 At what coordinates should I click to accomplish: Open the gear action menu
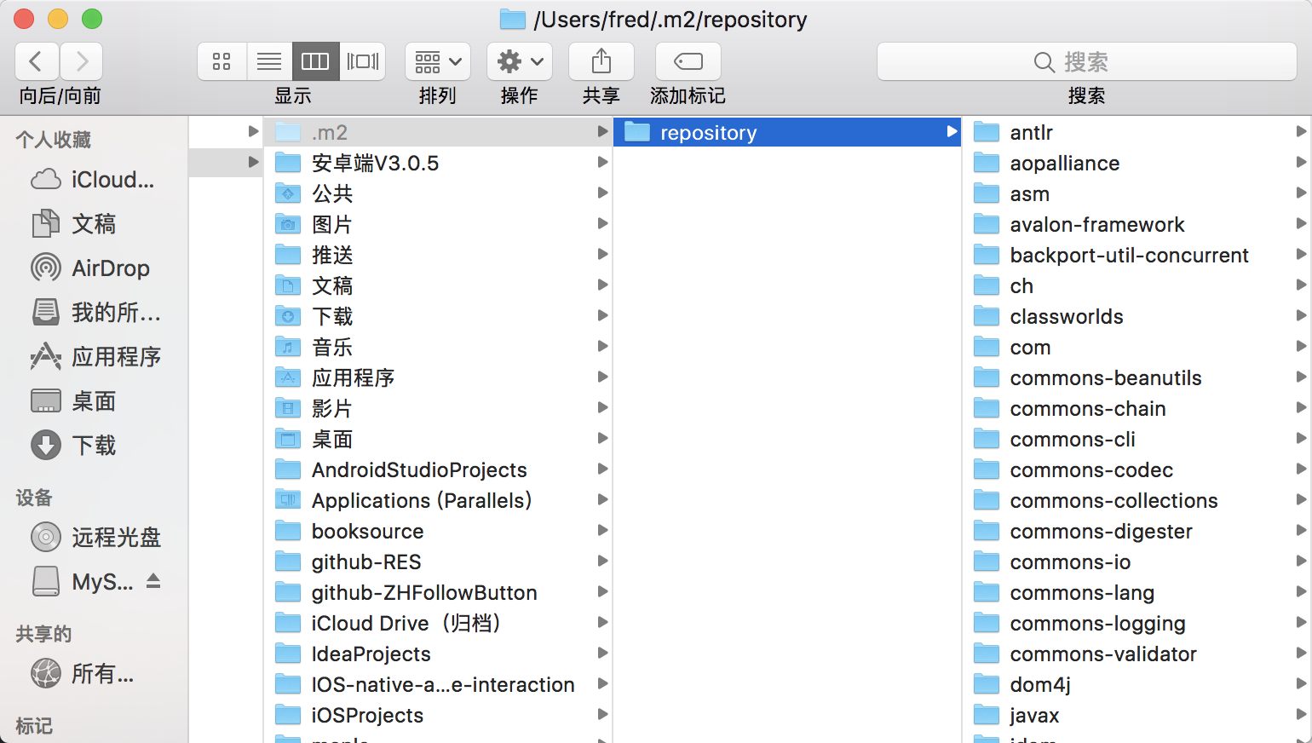click(x=520, y=61)
